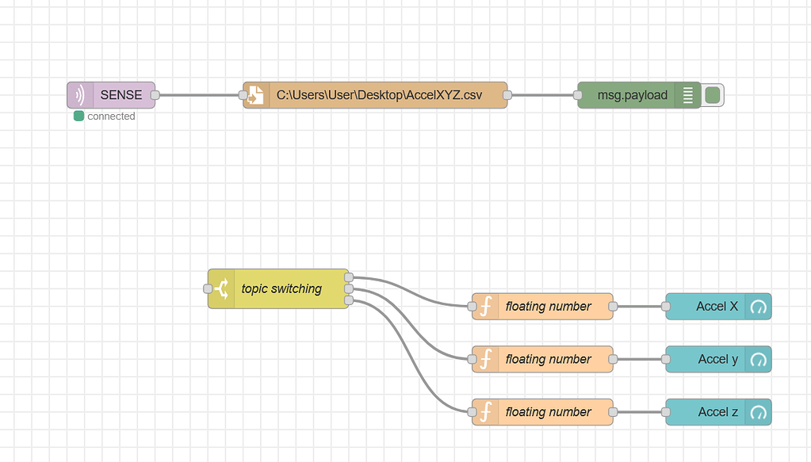Image resolution: width=811 pixels, height=462 pixels.
Task: Click the wire between SENSE and the CSV node
Action: (198, 95)
